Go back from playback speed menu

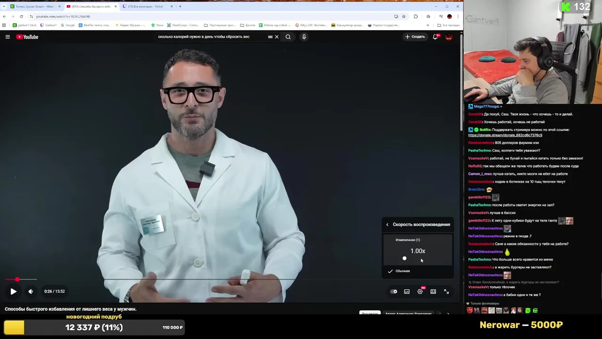(x=387, y=225)
